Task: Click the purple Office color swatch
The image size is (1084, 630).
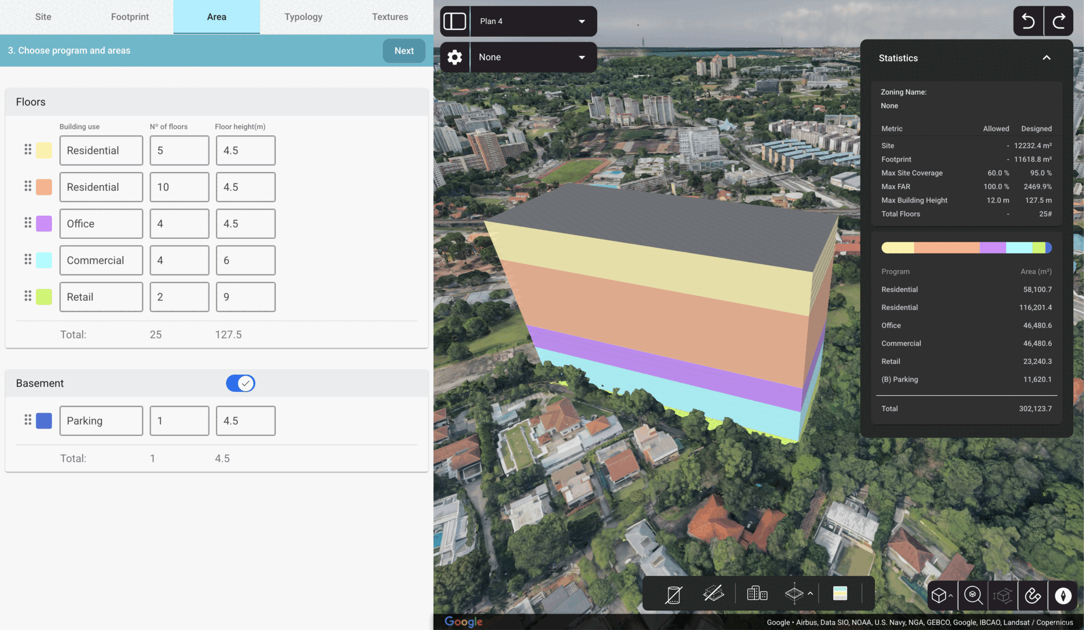Action: (x=44, y=224)
